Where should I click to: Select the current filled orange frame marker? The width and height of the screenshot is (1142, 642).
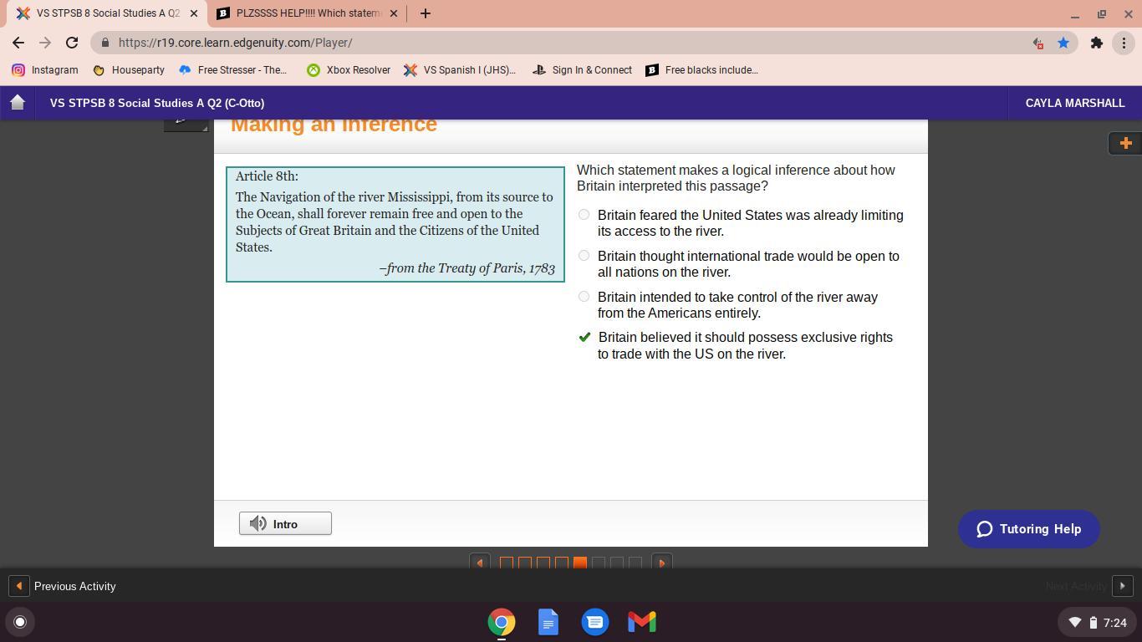coord(580,563)
